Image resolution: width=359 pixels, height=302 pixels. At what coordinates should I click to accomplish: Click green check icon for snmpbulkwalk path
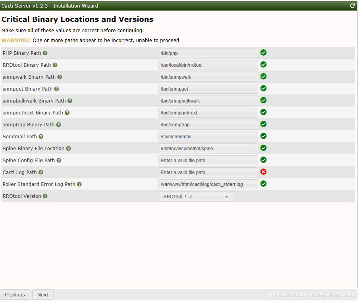pyautogui.click(x=264, y=101)
